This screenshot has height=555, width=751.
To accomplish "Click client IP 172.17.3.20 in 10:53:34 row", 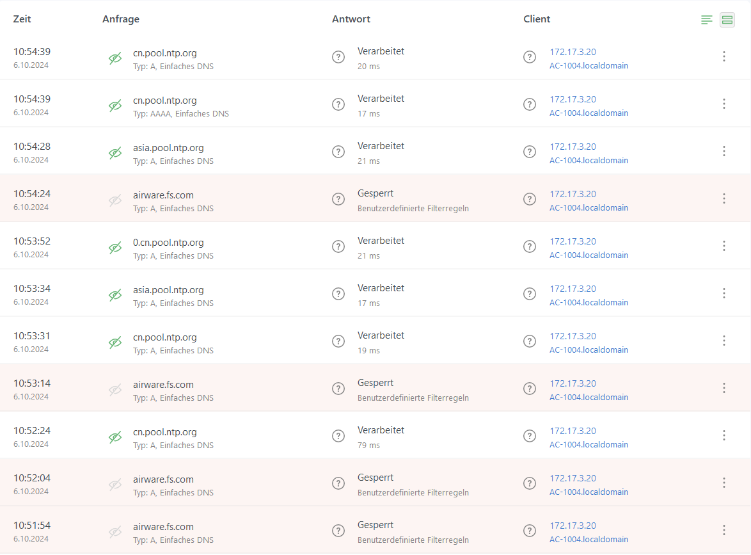I will click(x=573, y=289).
